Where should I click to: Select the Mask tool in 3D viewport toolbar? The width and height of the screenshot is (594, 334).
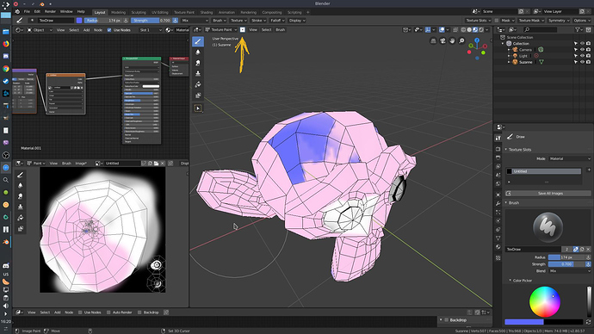[x=198, y=96]
